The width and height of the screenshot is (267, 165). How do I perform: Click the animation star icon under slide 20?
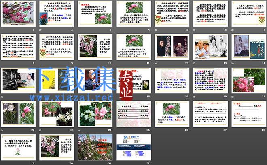pyautogui.click(x=194, y=97)
